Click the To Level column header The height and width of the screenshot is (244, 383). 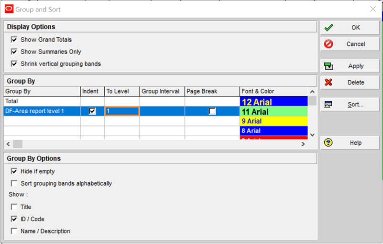[122, 91]
